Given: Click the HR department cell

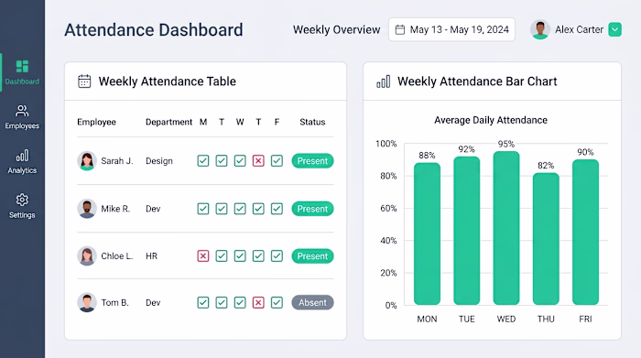Looking at the screenshot, I should [x=151, y=255].
